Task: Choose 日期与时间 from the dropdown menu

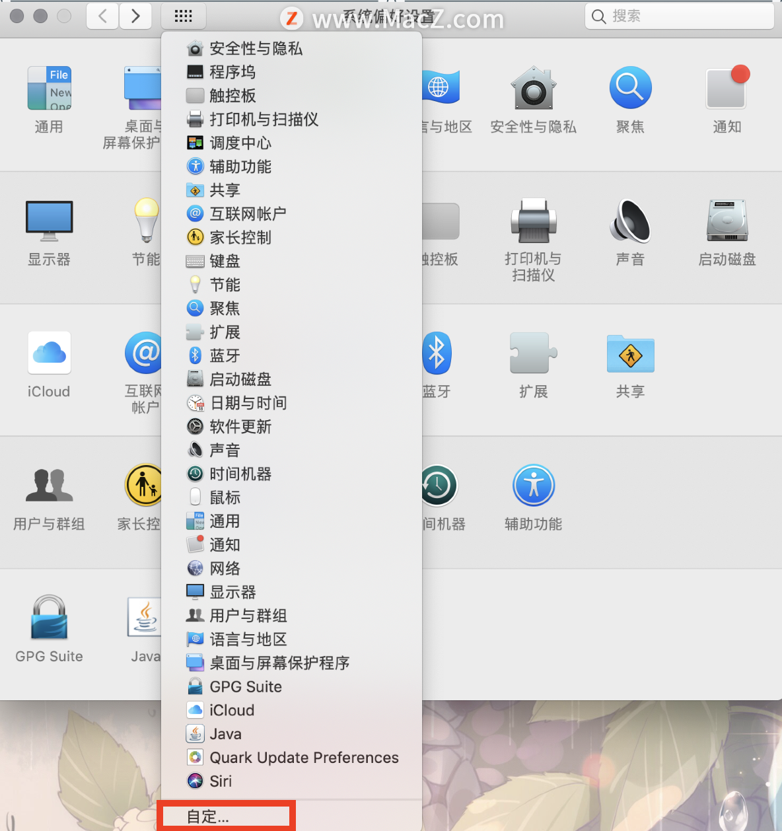Action: [x=291, y=403]
